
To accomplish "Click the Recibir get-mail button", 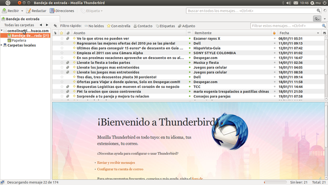I will (x=10, y=11).
